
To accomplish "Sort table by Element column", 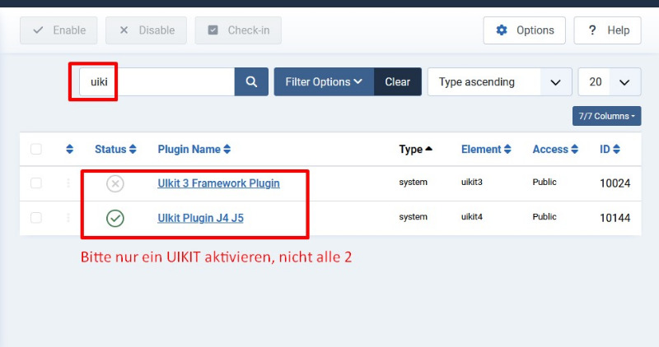I will [486, 149].
